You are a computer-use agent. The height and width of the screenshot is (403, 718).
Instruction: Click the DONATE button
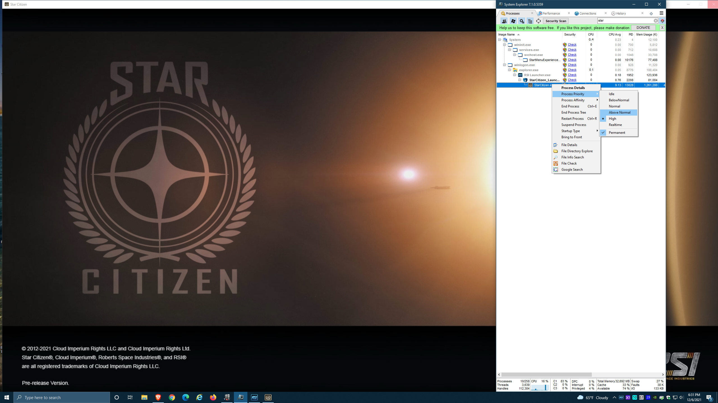coord(643,28)
